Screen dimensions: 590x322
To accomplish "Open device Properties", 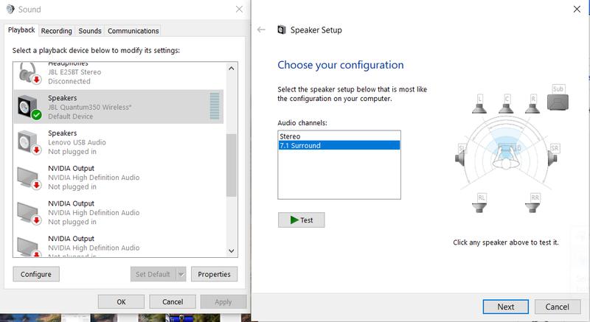I will click(x=214, y=274).
